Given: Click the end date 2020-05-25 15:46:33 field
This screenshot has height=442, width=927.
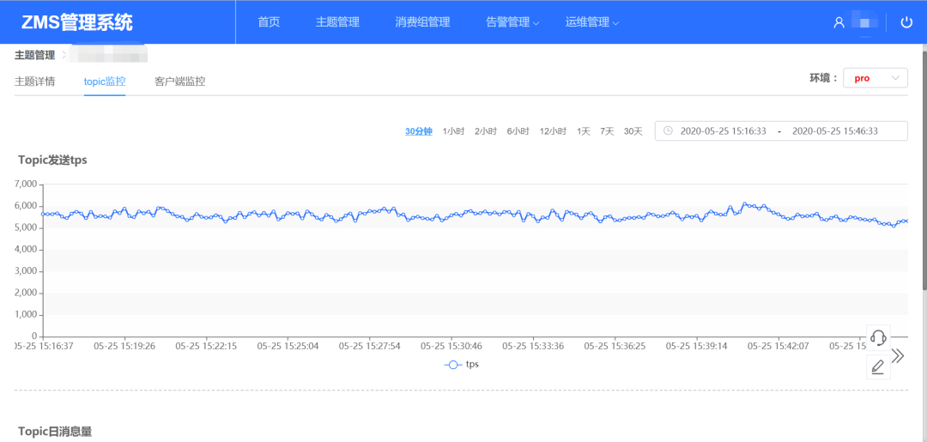Looking at the screenshot, I should 835,131.
